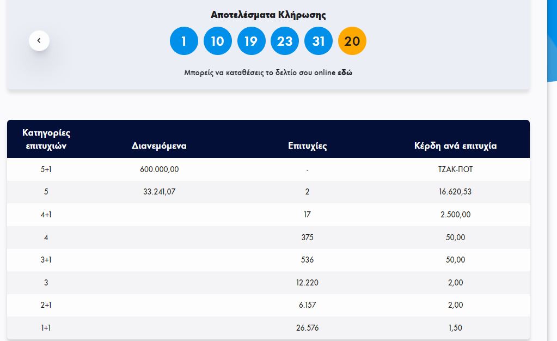
Task: Select the 5+1 category row label
Action: tap(46, 169)
